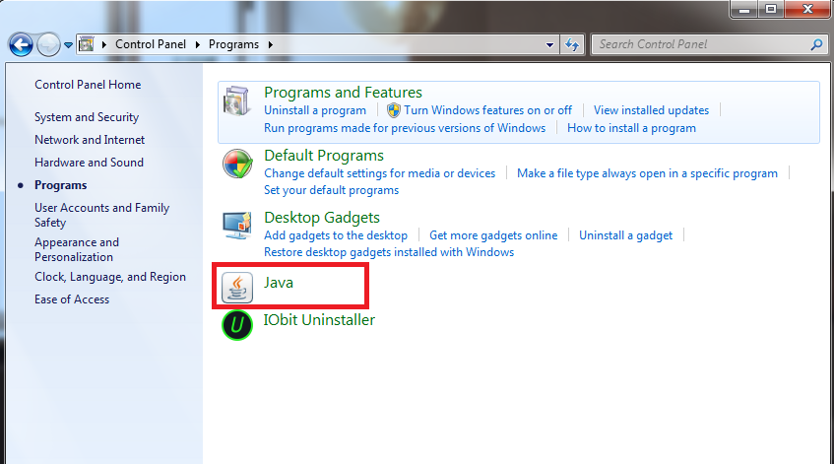Click the magnifier search icon

(816, 44)
